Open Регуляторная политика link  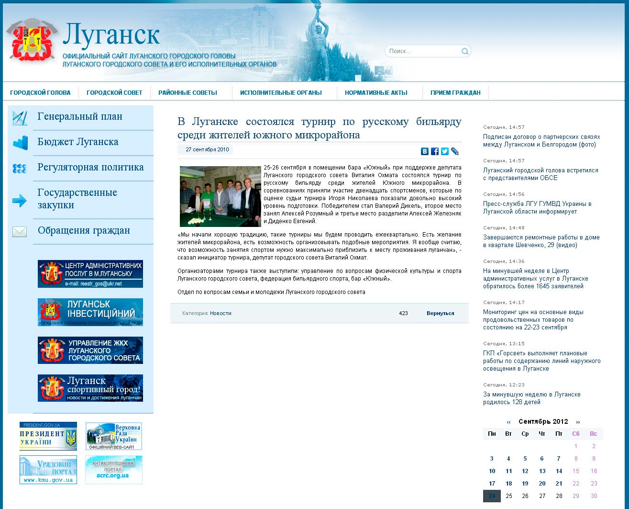coord(91,167)
